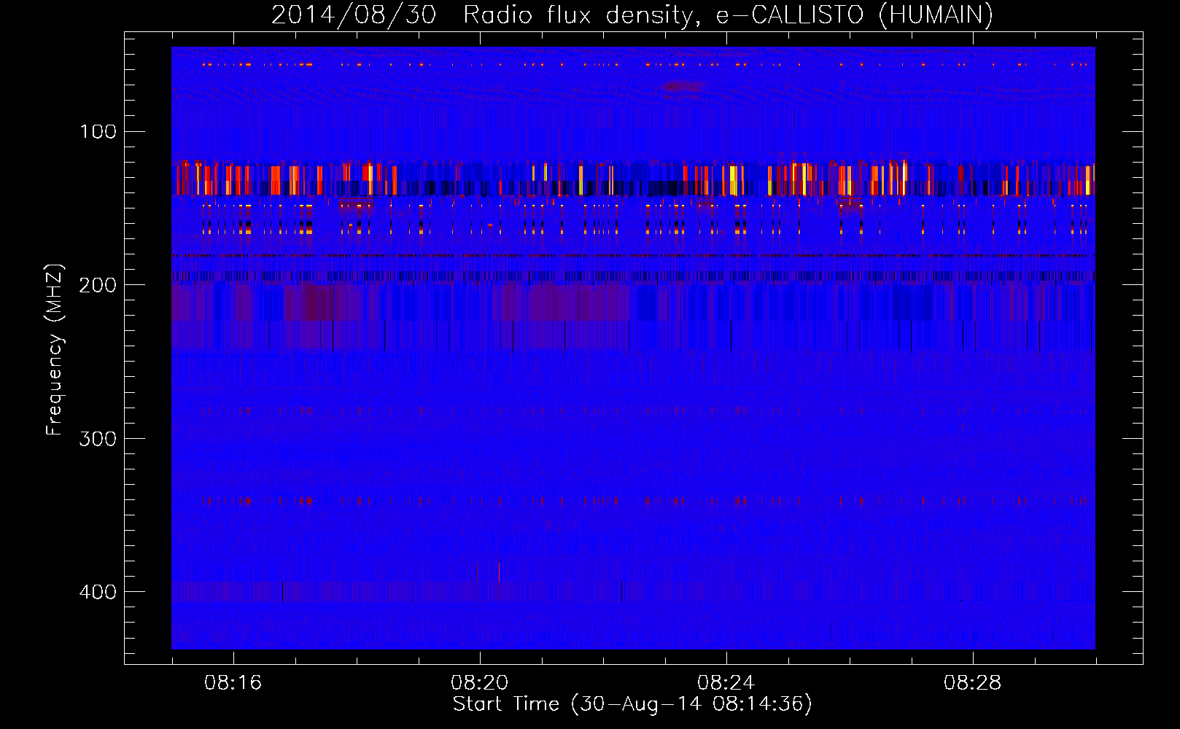
Task: Click the plot title '2014/08/30 Radio flux density, e-CALLISTO (HUMAIN)'
Action: (632, 15)
